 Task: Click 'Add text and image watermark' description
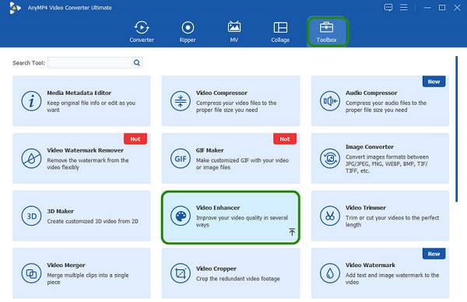(x=392, y=279)
